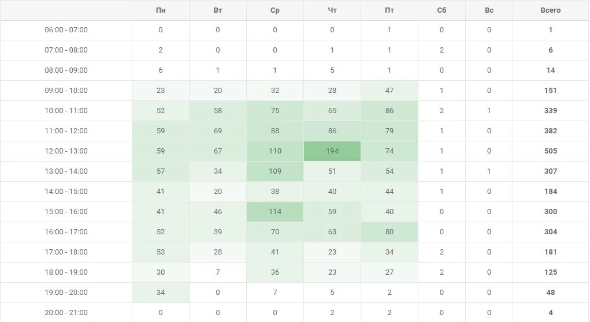This screenshot has height=322, width=590.
Task: Click the 15:00 - 16:00 row label
Action: (66, 212)
